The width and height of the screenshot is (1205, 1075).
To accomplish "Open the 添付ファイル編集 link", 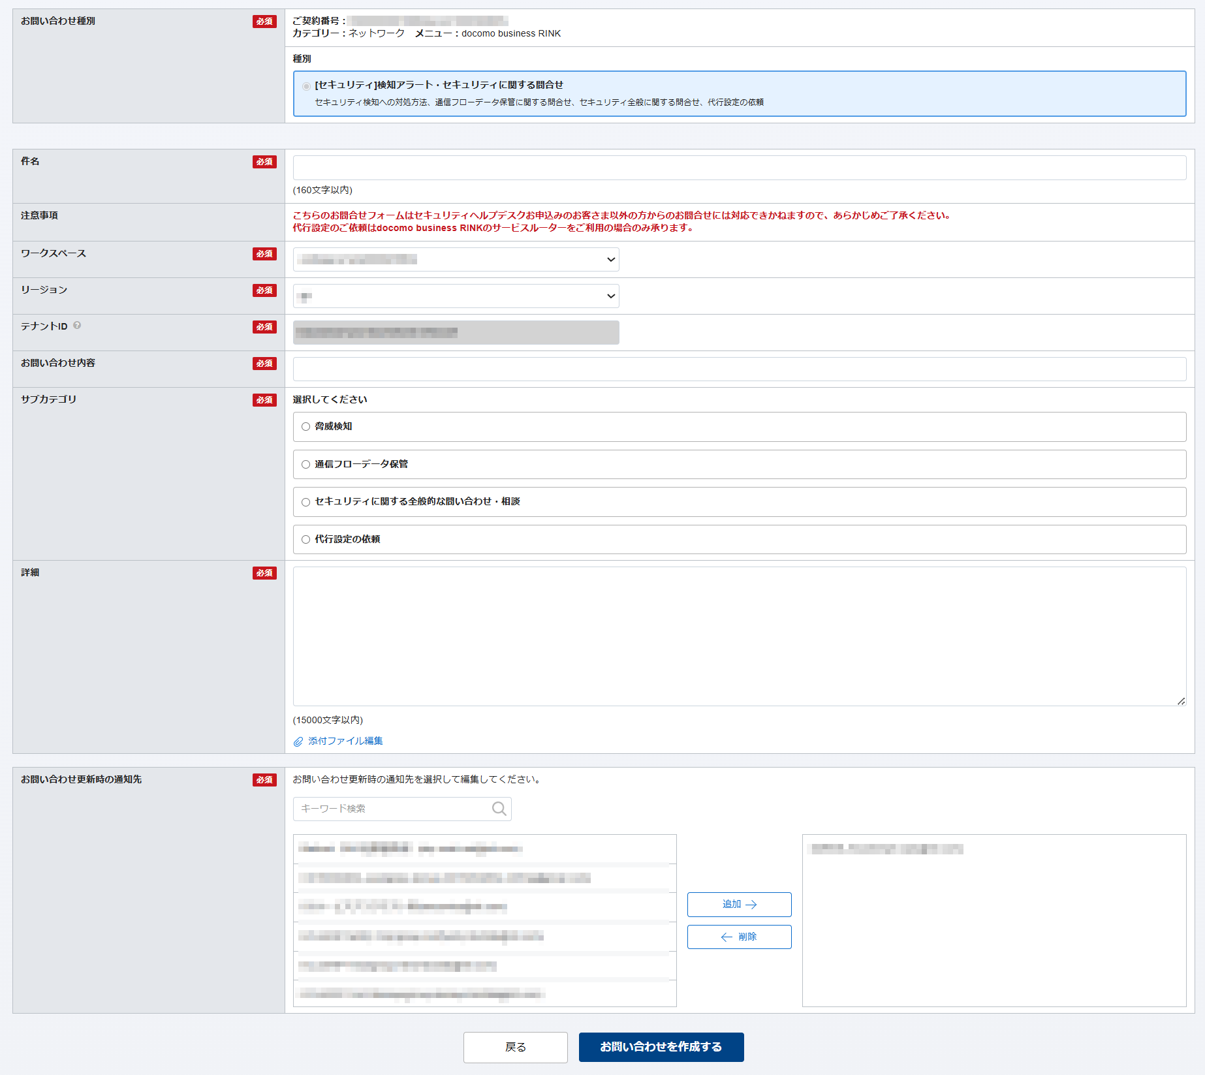I will coord(345,741).
